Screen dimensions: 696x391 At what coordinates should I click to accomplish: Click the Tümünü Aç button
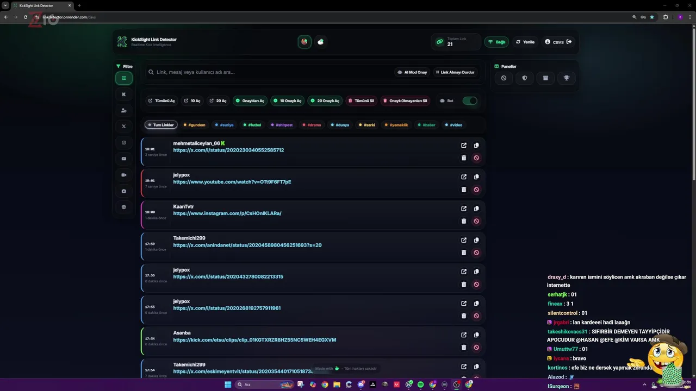161,101
